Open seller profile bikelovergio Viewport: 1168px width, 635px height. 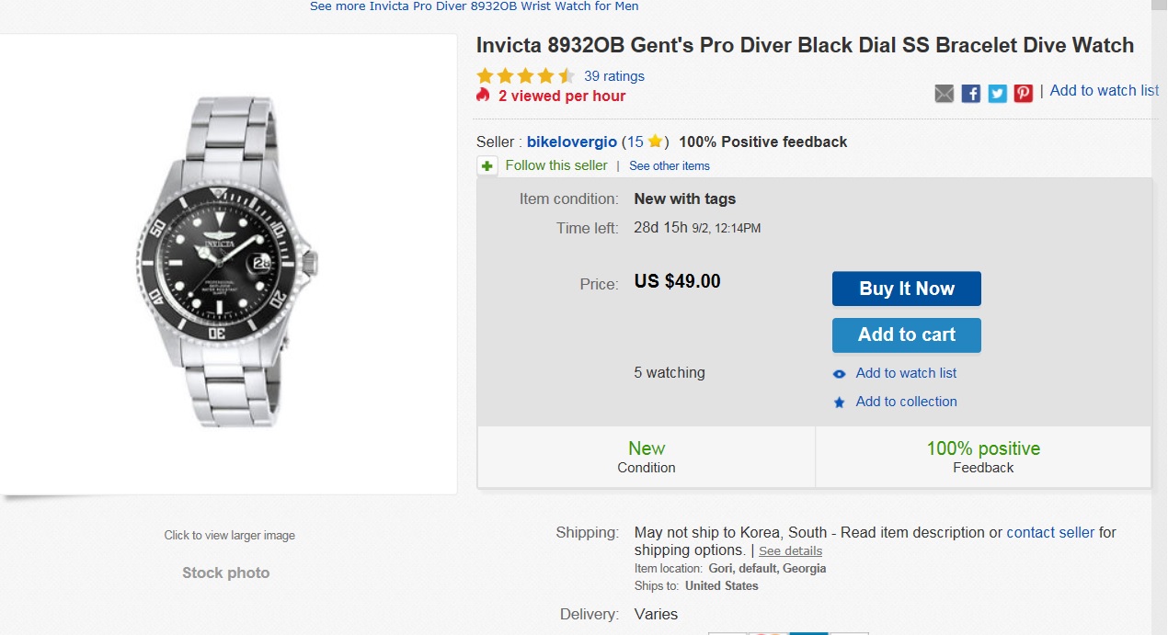click(571, 142)
